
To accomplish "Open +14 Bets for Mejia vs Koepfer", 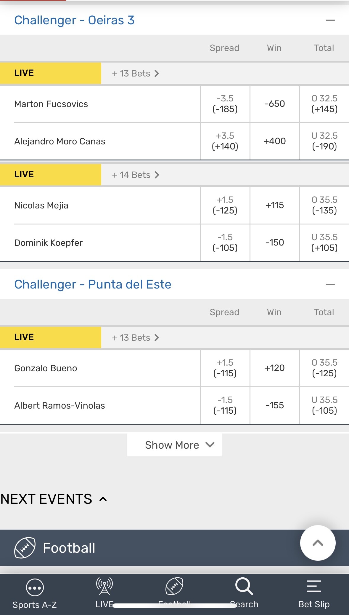I will [135, 175].
